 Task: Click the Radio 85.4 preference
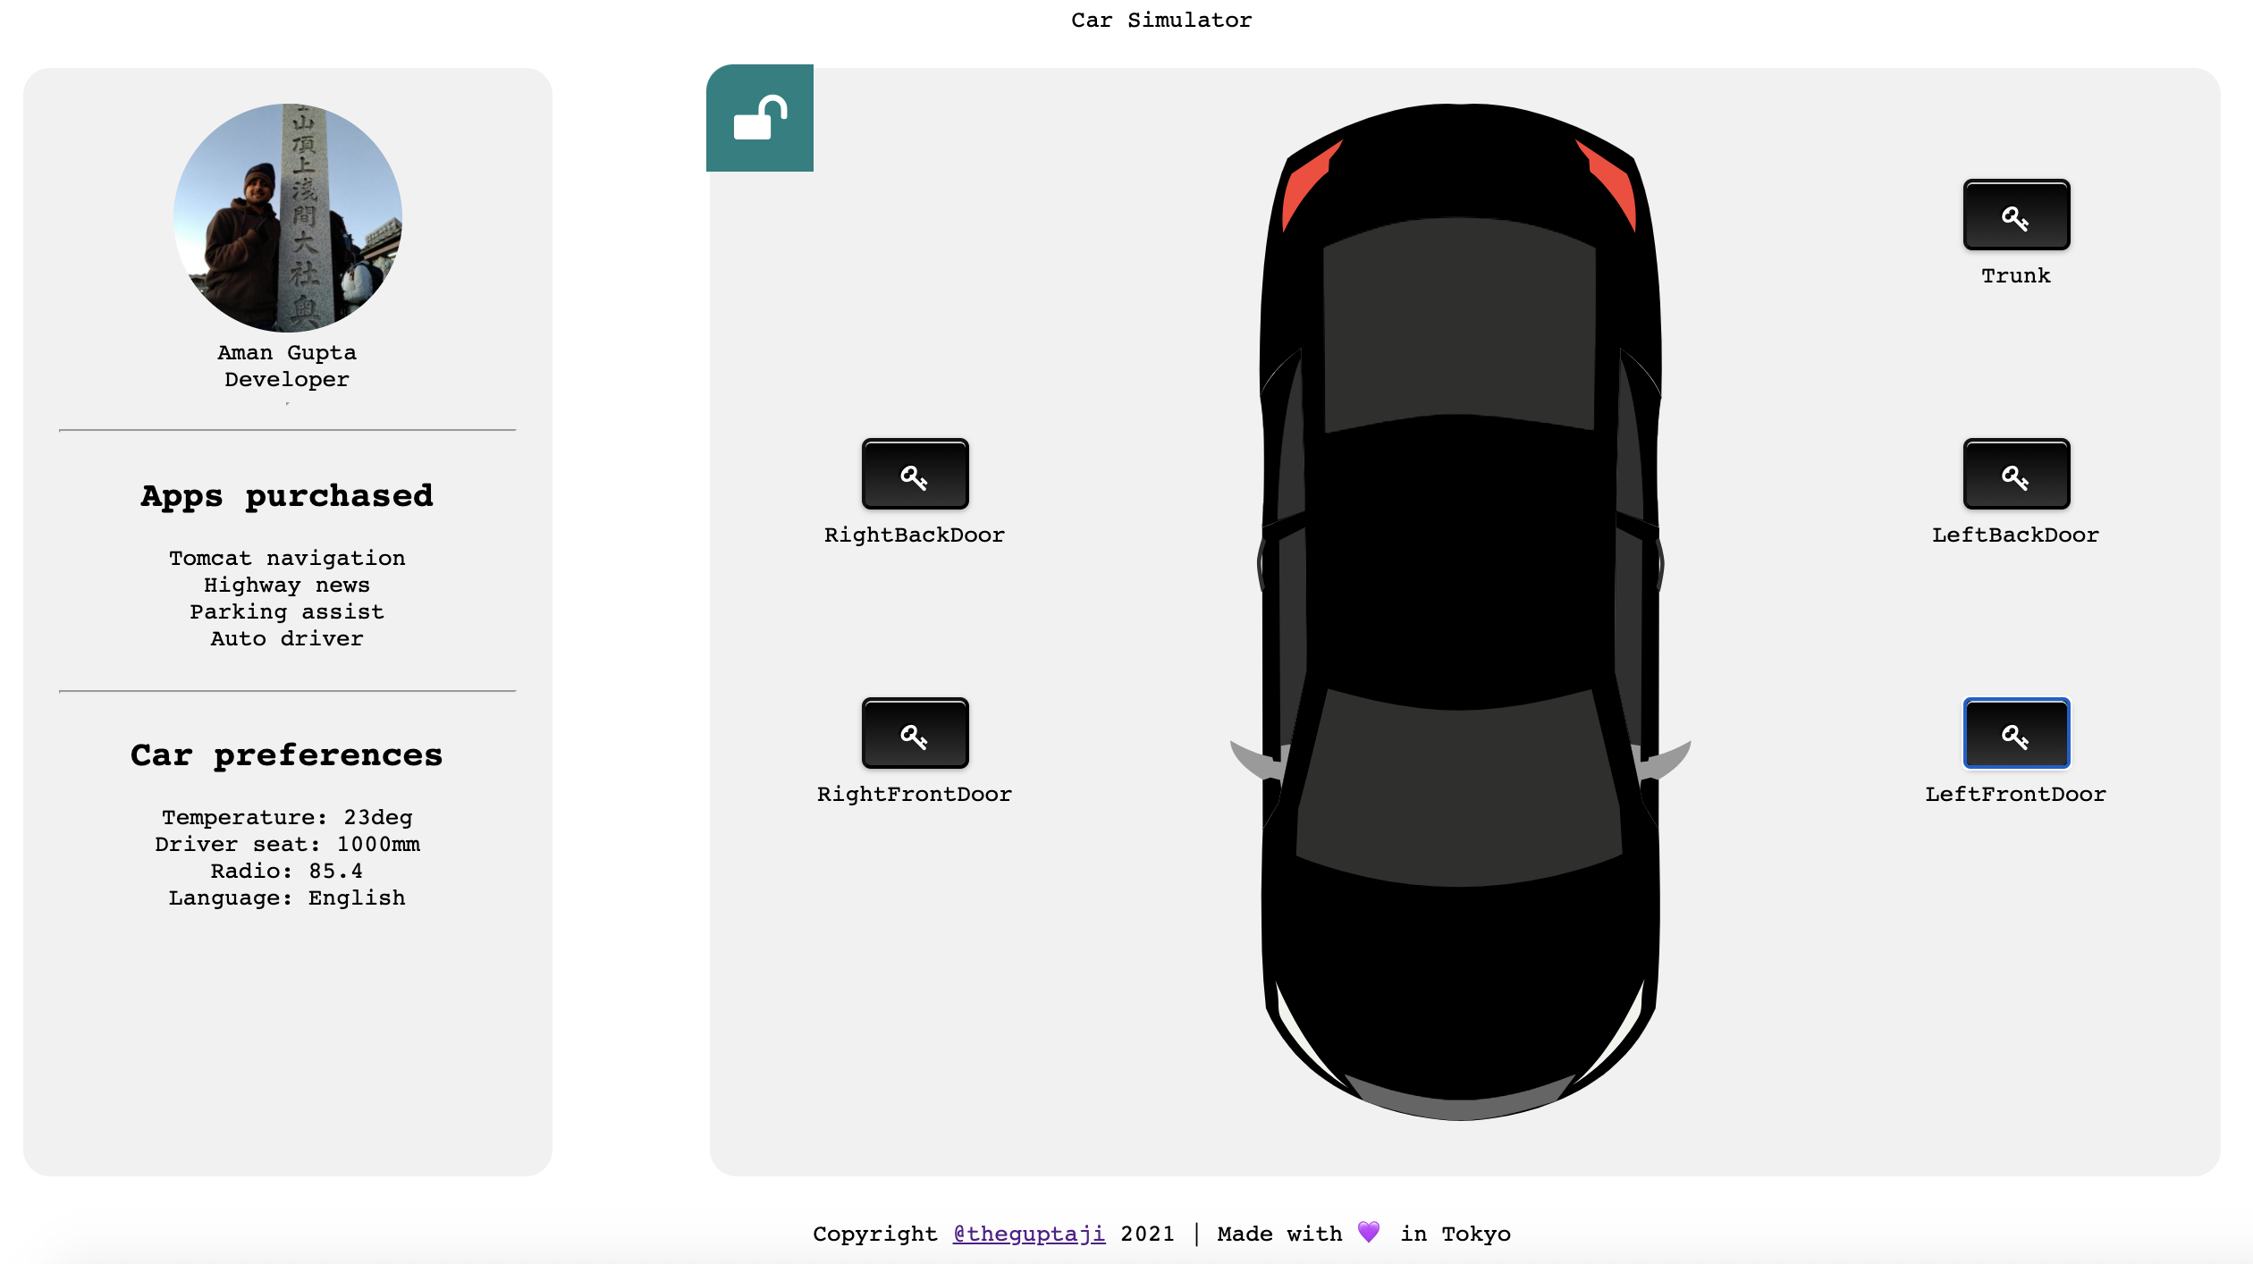287,871
